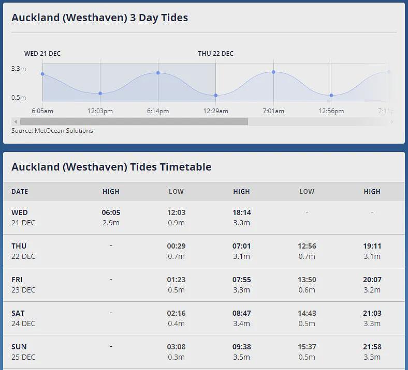Select the 12:29am low tide point
This screenshot has height=370, width=408.
coord(216,95)
